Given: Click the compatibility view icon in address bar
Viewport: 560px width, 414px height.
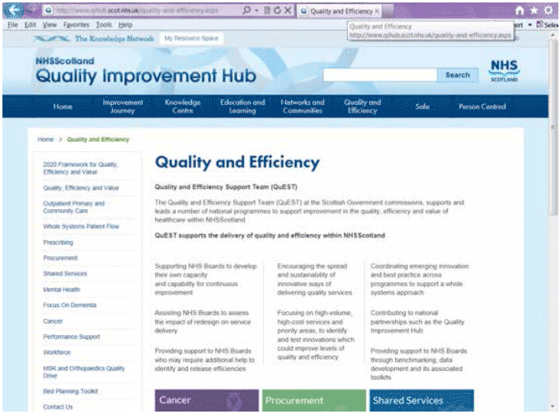Looking at the screenshot, I should point(267,11).
